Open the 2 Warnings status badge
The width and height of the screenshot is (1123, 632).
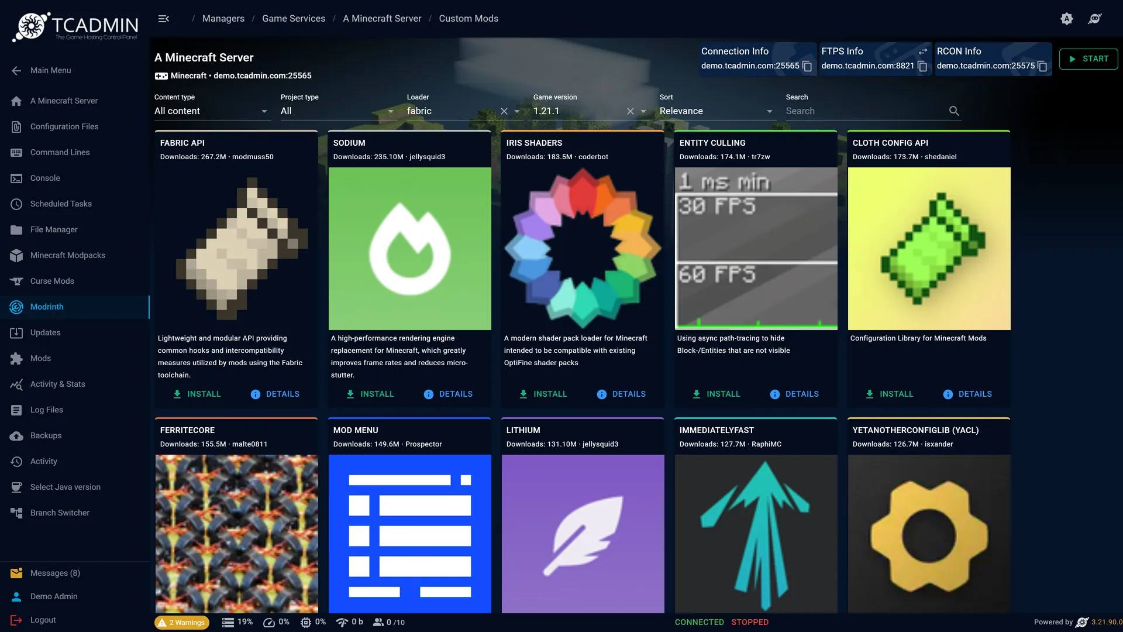(x=182, y=622)
